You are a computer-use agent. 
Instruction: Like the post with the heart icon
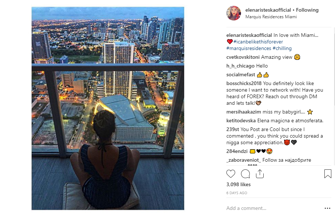(230, 174)
